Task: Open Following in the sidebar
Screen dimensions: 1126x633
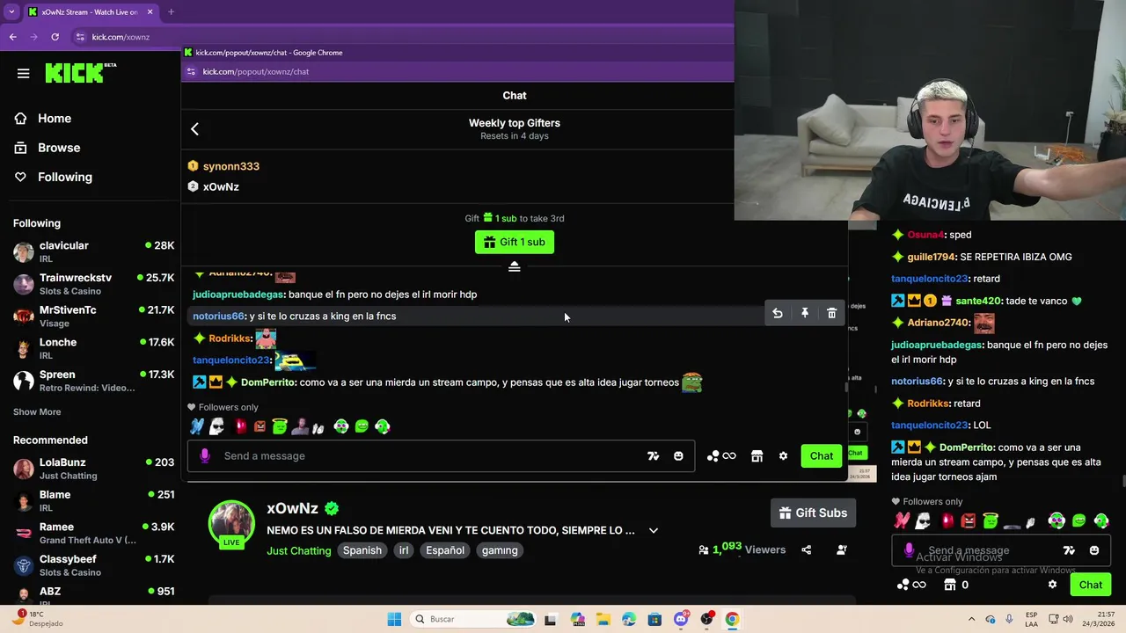Action: (x=64, y=177)
